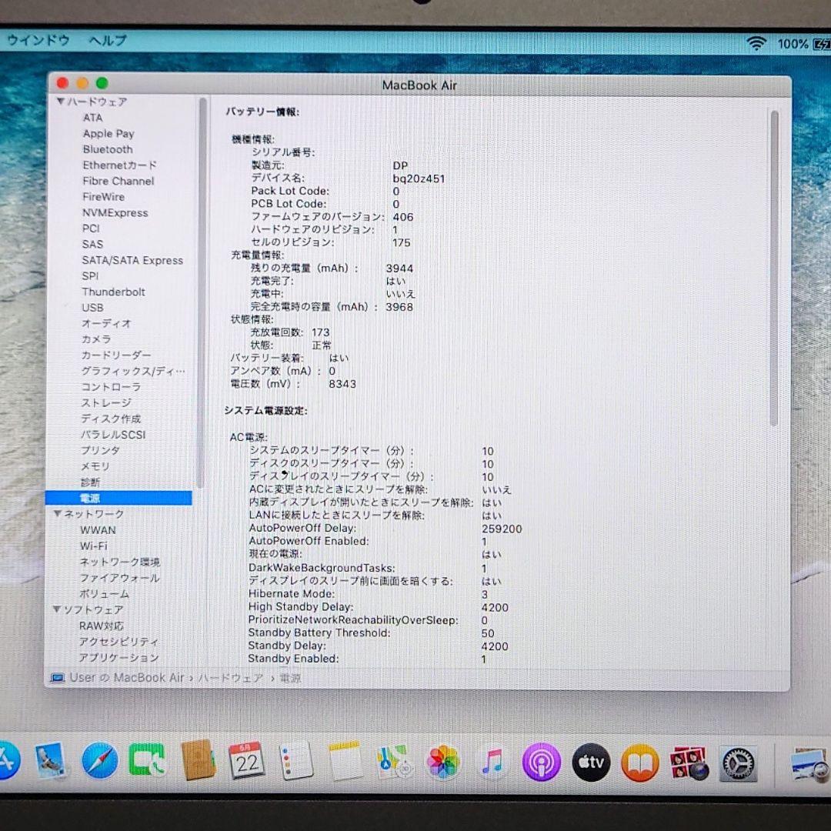Select Wi-Fi in sidebar list

[x=93, y=546]
